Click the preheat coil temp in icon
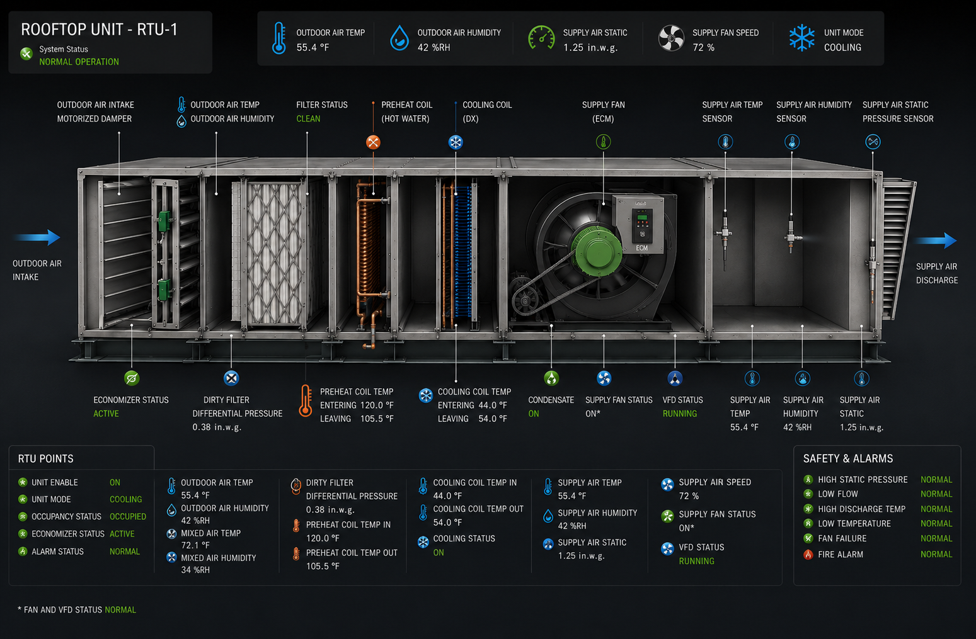The image size is (976, 639). pos(296,526)
